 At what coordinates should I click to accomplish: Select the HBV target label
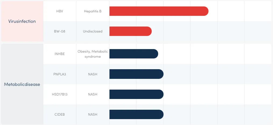tap(59, 11)
